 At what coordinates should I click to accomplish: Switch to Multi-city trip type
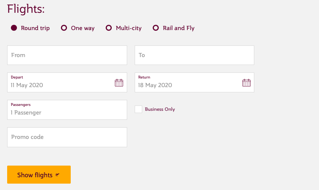point(109,28)
